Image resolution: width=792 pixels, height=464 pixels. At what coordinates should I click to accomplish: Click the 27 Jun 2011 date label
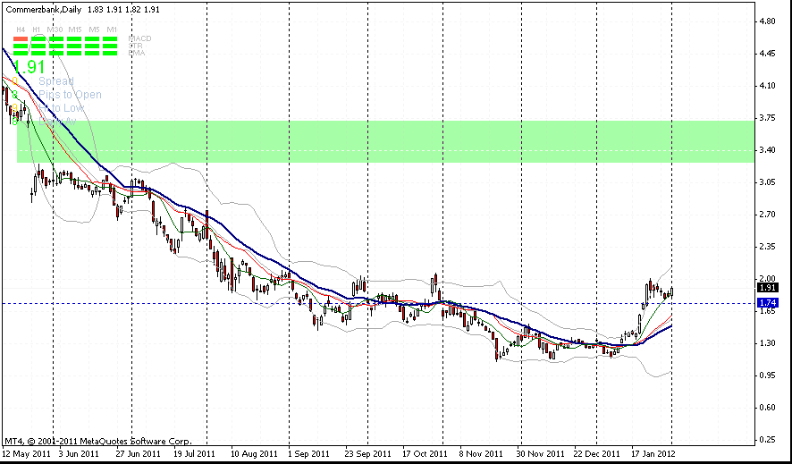138,453
